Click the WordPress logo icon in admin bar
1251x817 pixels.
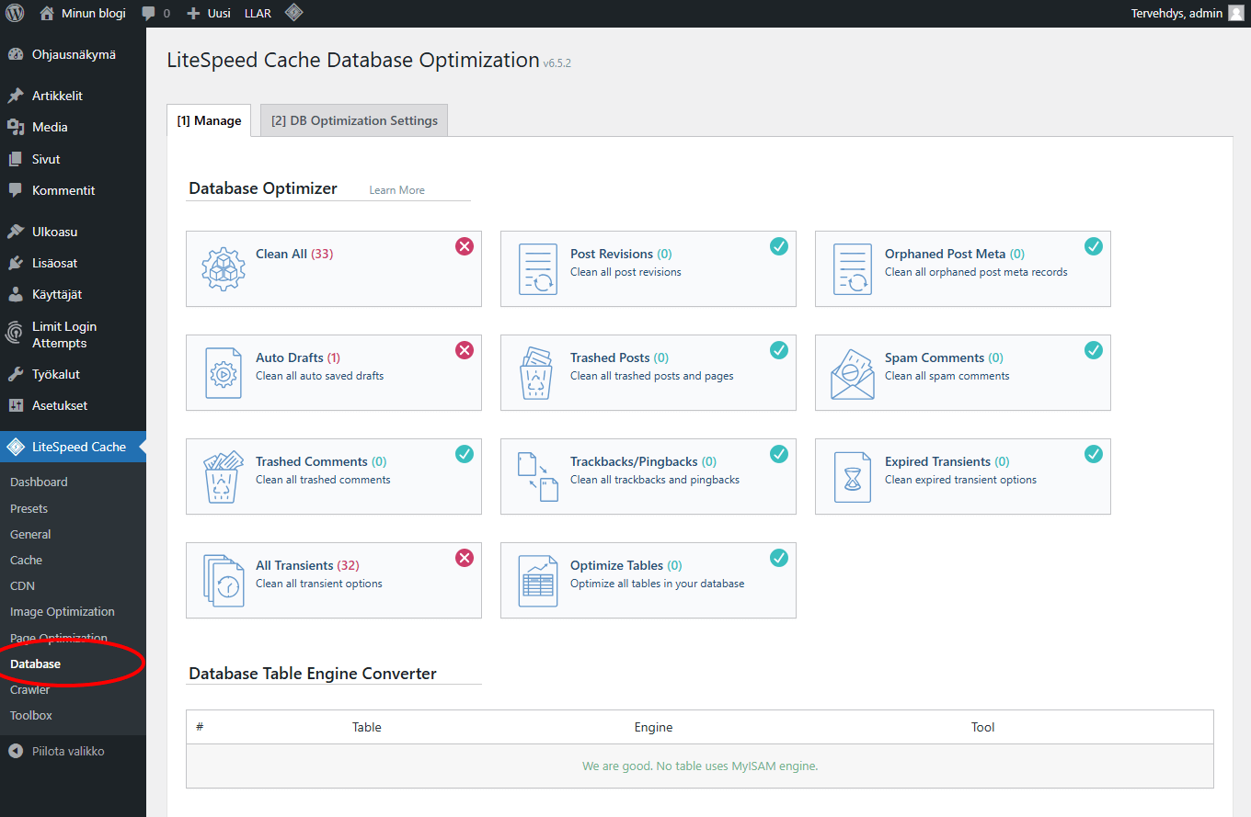15,13
